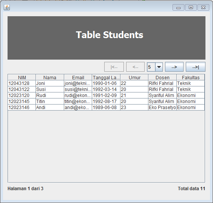Click the Java coffee cup window icon
213x203 pixels.
[x=7, y=7]
